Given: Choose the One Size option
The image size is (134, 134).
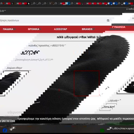Looking at the screenshot, I should click(x=108, y=107).
